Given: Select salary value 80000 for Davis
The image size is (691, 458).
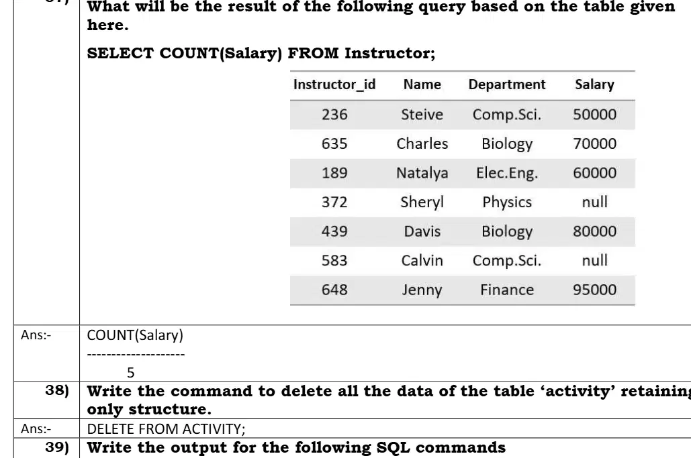Looking at the screenshot, I should [x=594, y=231].
